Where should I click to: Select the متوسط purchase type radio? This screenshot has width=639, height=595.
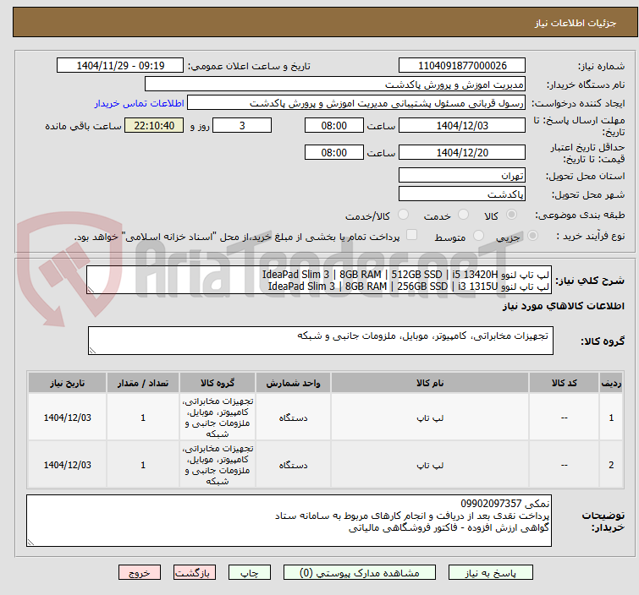(478, 236)
